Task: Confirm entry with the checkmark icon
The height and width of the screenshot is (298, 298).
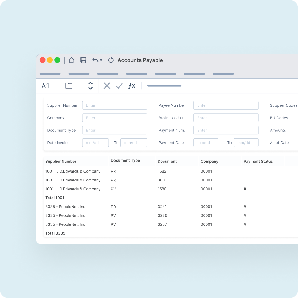Action: (x=119, y=86)
